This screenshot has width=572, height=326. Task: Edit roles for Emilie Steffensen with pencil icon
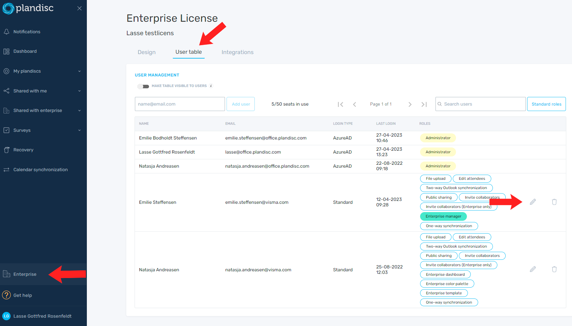(533, 202)
